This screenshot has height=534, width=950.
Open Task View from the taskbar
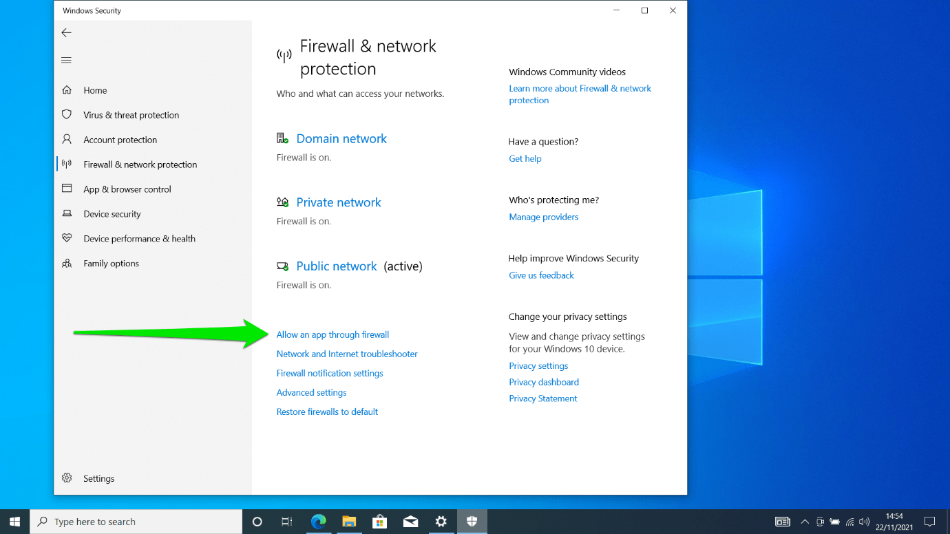click(x=287, y=521)
